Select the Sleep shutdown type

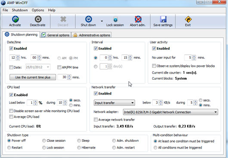[x=79, y=140]
